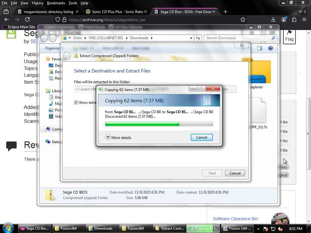This screenshot has width=311, height=233.
Task: Open Software Clearance Bin link
Action: click(x=236, y=219)
